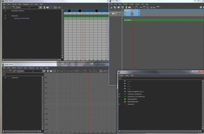
Task: Click Load Selected Characters icon in Trax Editor
Action: tap(137, 7)
